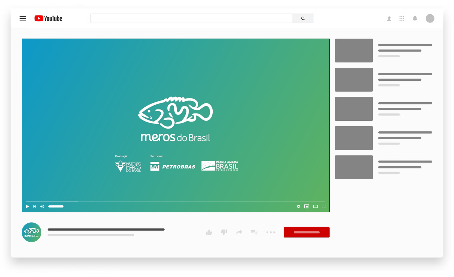454x277 pixels.
Task: Open the first suggested video thumbnail
Action: [354, 51]
